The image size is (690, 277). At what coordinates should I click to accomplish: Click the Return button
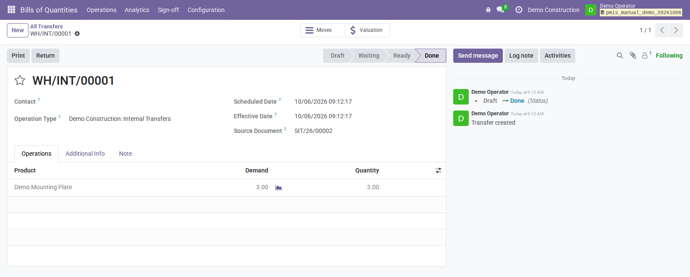45,55
